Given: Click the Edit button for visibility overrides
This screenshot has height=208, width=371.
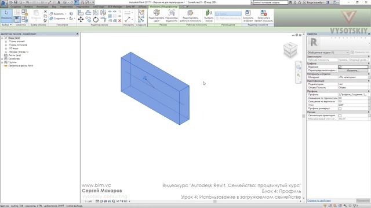Looking at the screenshot, I should click(x=353, y=70).
